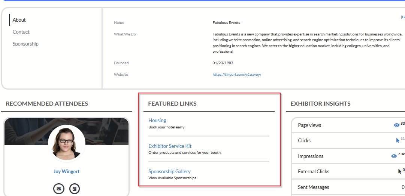Open the Exhibitor Service Kit link
The height and width of the screenshot is (196, 405).
(170, 146)
